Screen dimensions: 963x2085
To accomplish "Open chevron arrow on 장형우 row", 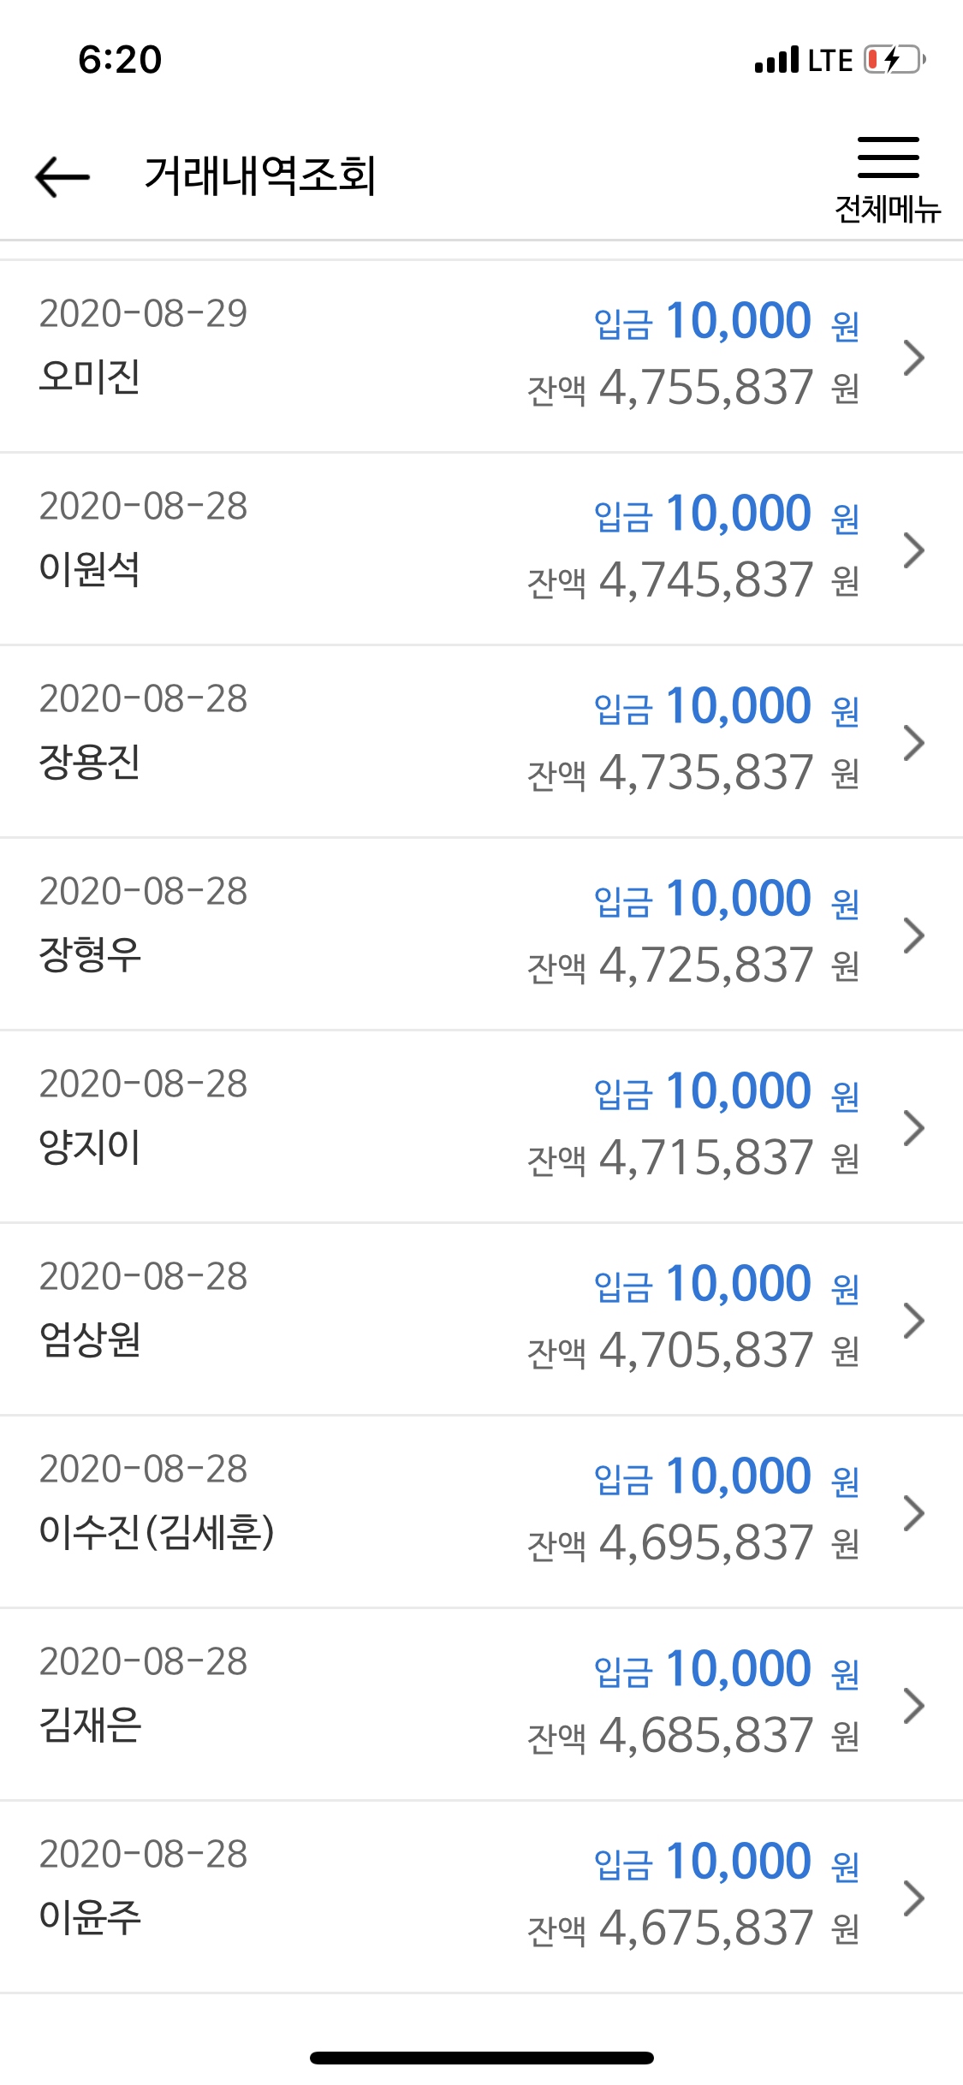I will [x=914, y=935].
